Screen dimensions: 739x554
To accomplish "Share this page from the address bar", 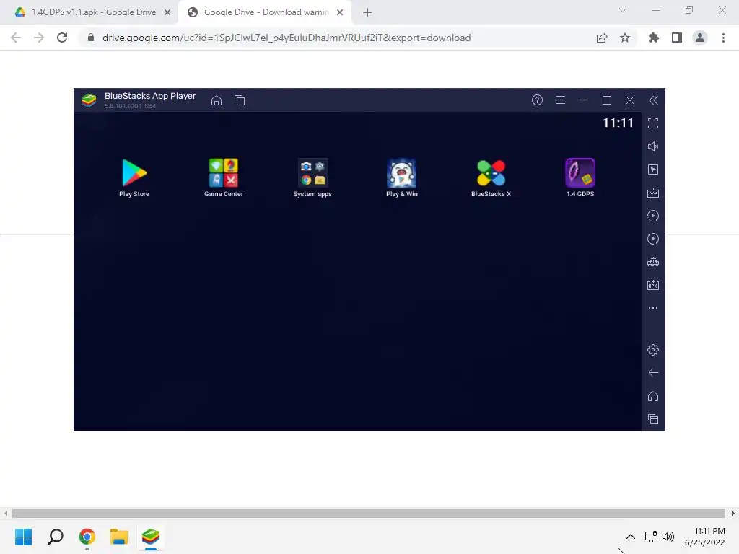I will pyautogui.click(x=602, y=38).
